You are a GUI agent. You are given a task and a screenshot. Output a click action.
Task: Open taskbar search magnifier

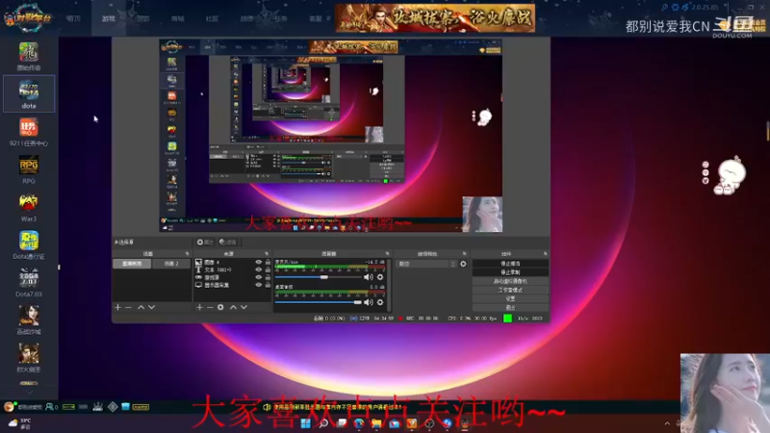(323, 423)
